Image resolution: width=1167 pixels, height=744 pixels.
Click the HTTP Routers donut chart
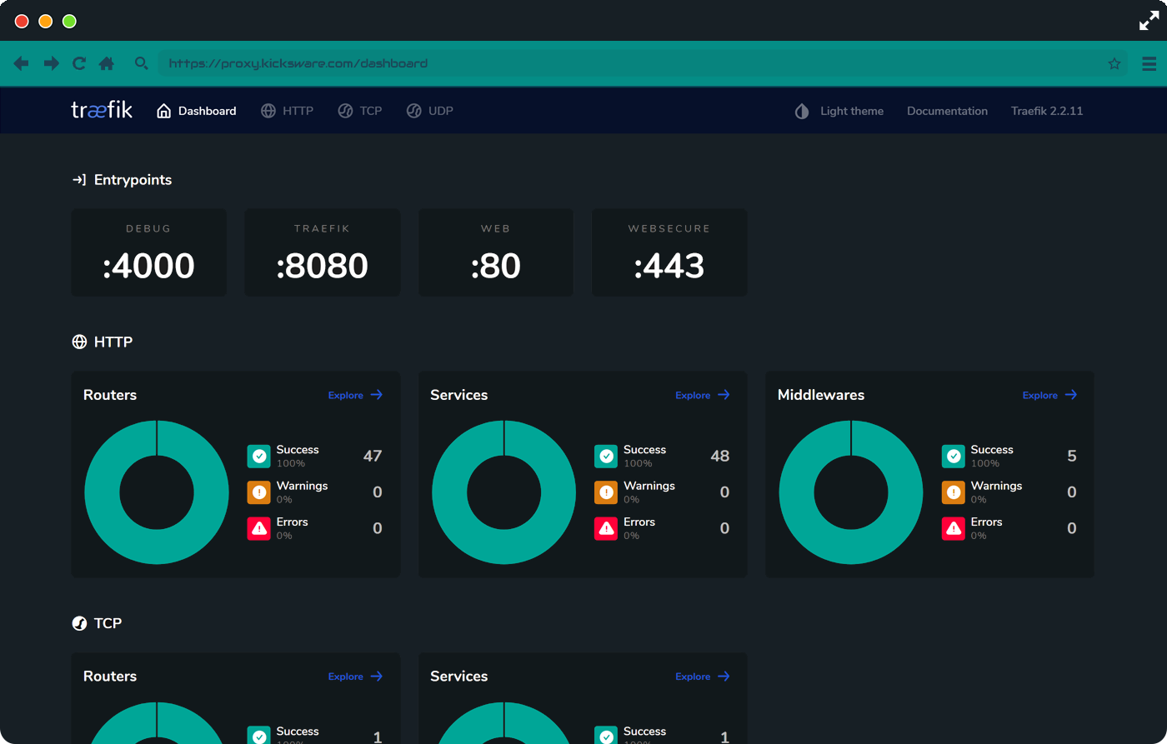pos(157,492)
